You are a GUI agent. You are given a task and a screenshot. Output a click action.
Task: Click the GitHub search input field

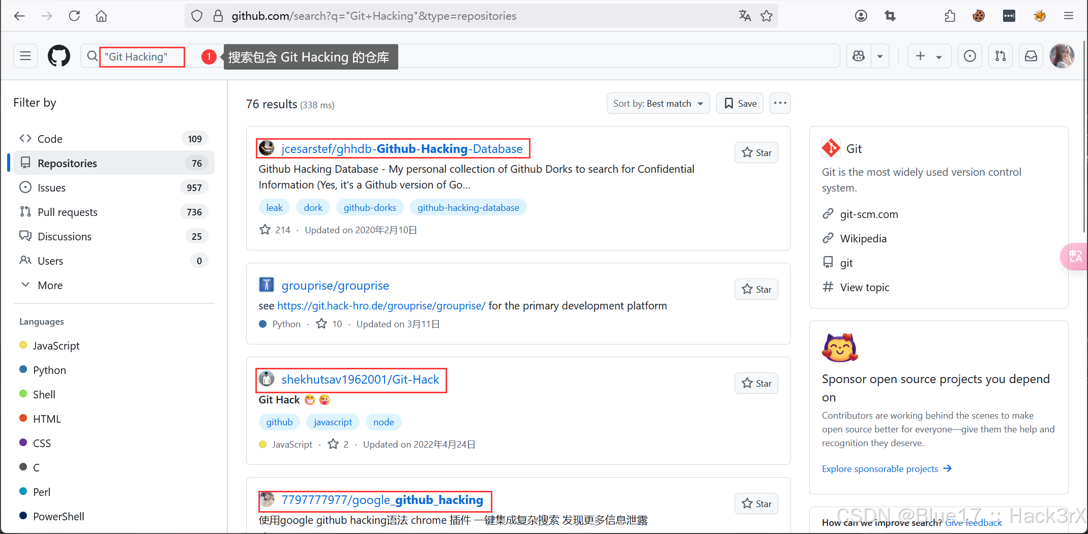(460, 56)
